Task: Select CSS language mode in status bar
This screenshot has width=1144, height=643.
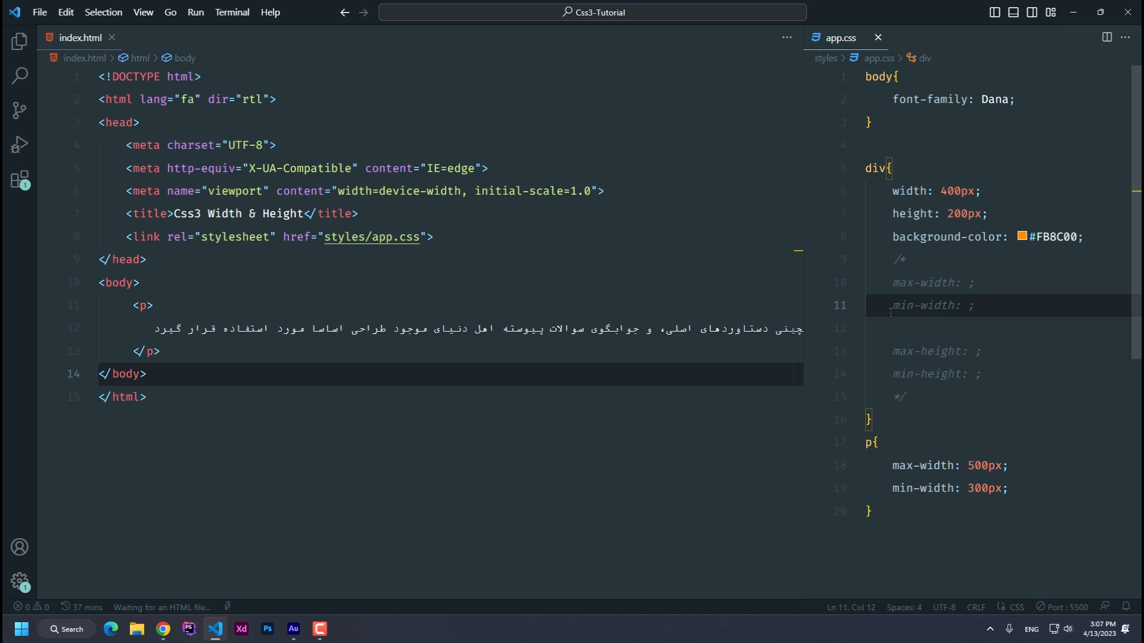Action: (1016, 607)
